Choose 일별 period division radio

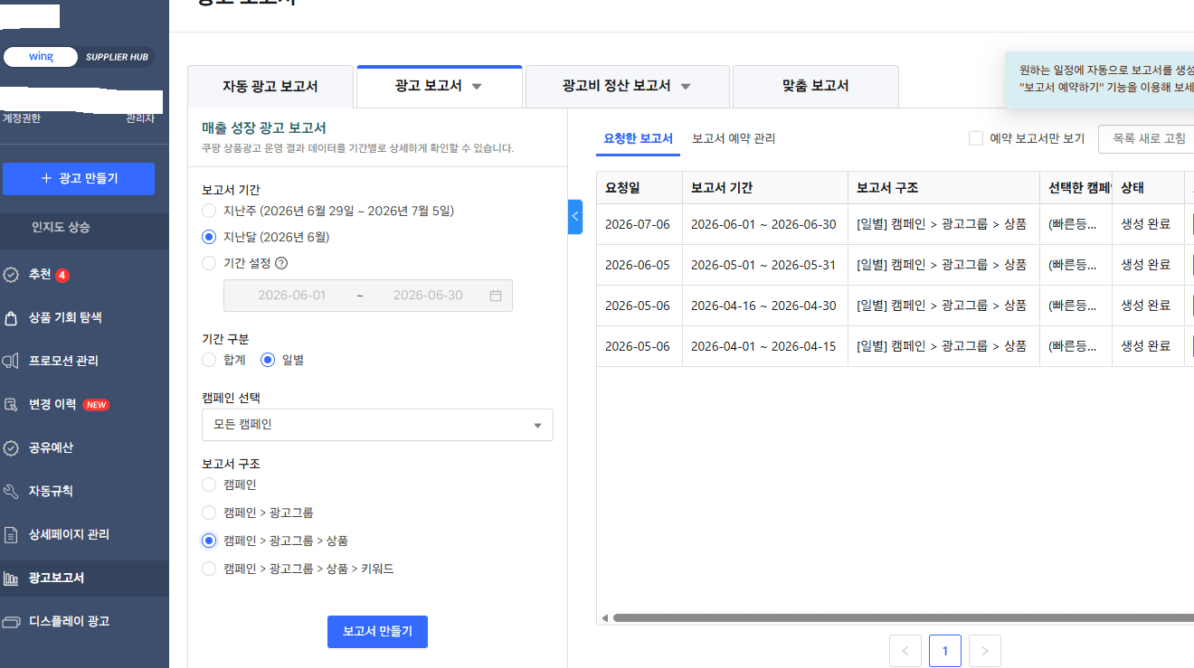coord(267,360)
